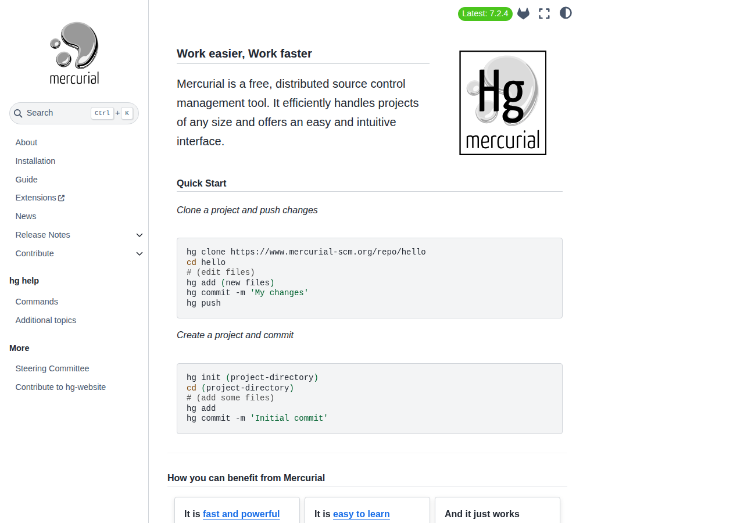Open the Extensions external link
Viewport: 744px width, 523px height.
(x=40, y=198)
